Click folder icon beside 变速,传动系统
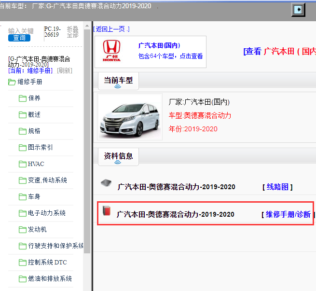 click(x=23, y=180)
